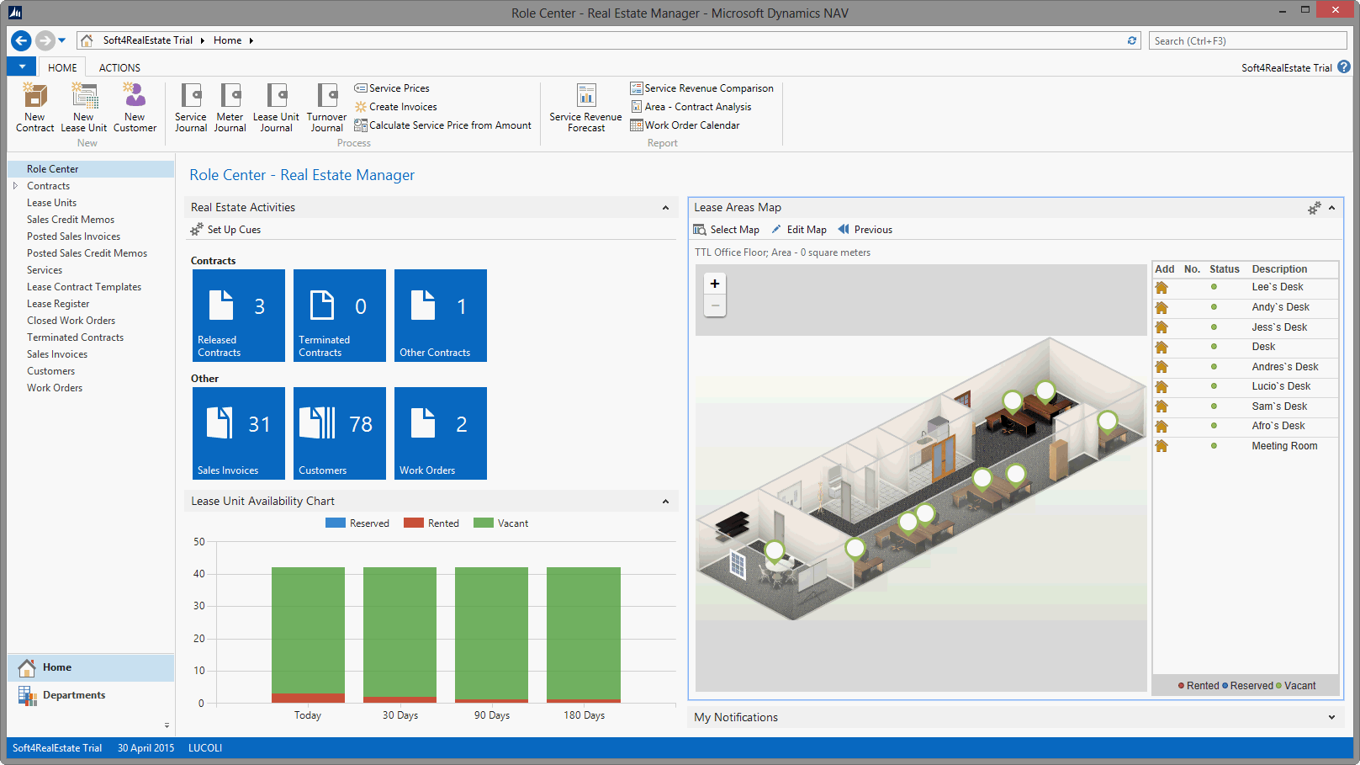This screenshot has height=765, width=1360.
Task: Click the map marker on the Meeting Room
Action: coord(774,550)
